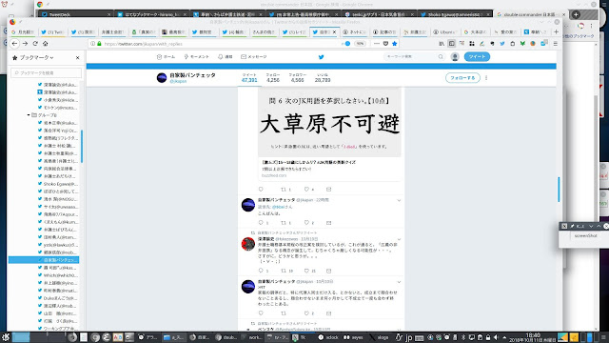Switch to the double commander tab in the Chrome window
This screenshot has height=343, width=609.
[530, 14]
